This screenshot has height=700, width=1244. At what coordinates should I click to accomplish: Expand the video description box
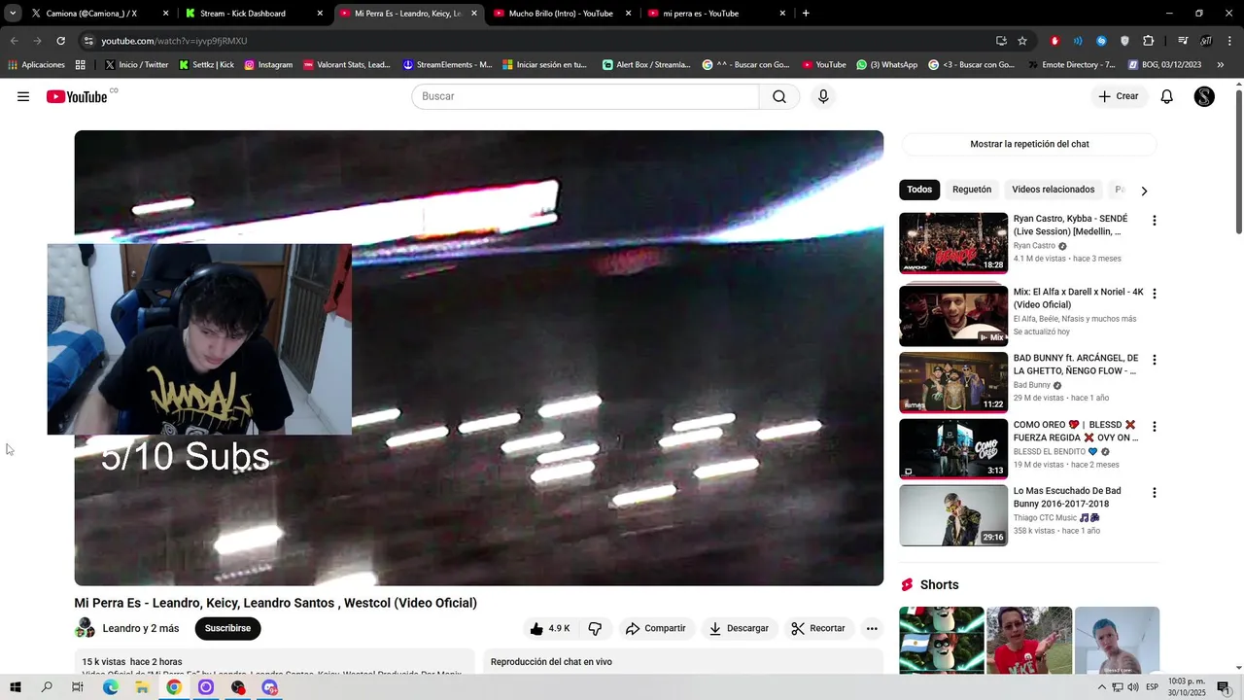coord(274,661)
